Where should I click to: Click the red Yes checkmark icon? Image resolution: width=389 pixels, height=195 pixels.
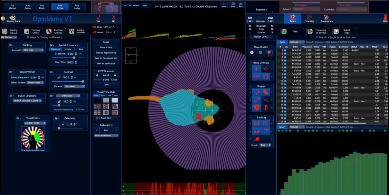coord(98,18)
